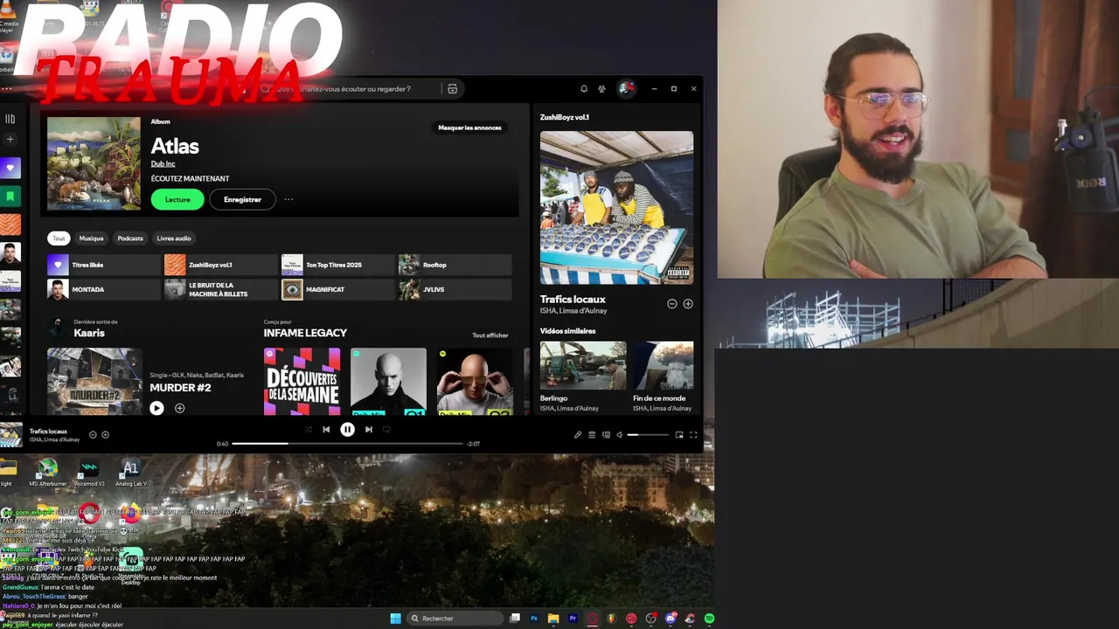The width and height of the screenshot is (1119, 629).
Task: Select the Livres audio filter chip
Action: click(x=174, y=238)
